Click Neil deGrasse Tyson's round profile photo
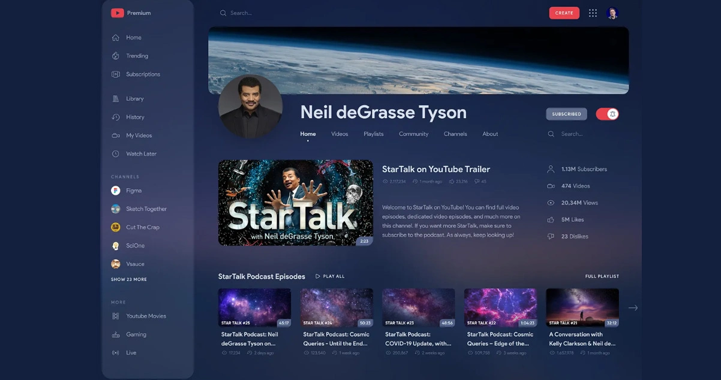This screenshot has width=721, height=380. [250, 107]
